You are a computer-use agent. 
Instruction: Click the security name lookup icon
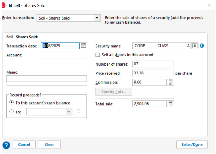pos(195,46)
